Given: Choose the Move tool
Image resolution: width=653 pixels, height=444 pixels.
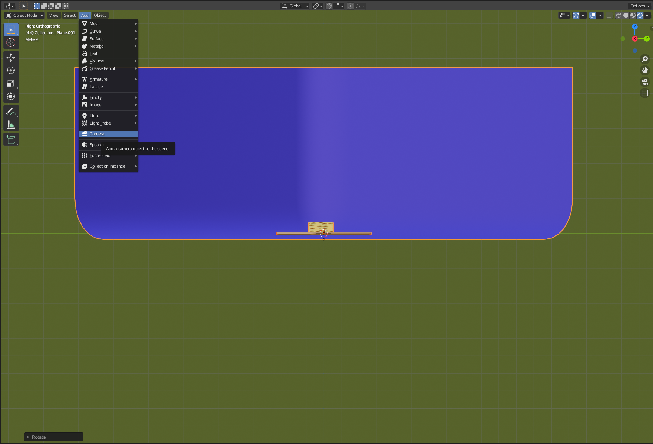Looking at the screenshot, I should pos(11,57).
